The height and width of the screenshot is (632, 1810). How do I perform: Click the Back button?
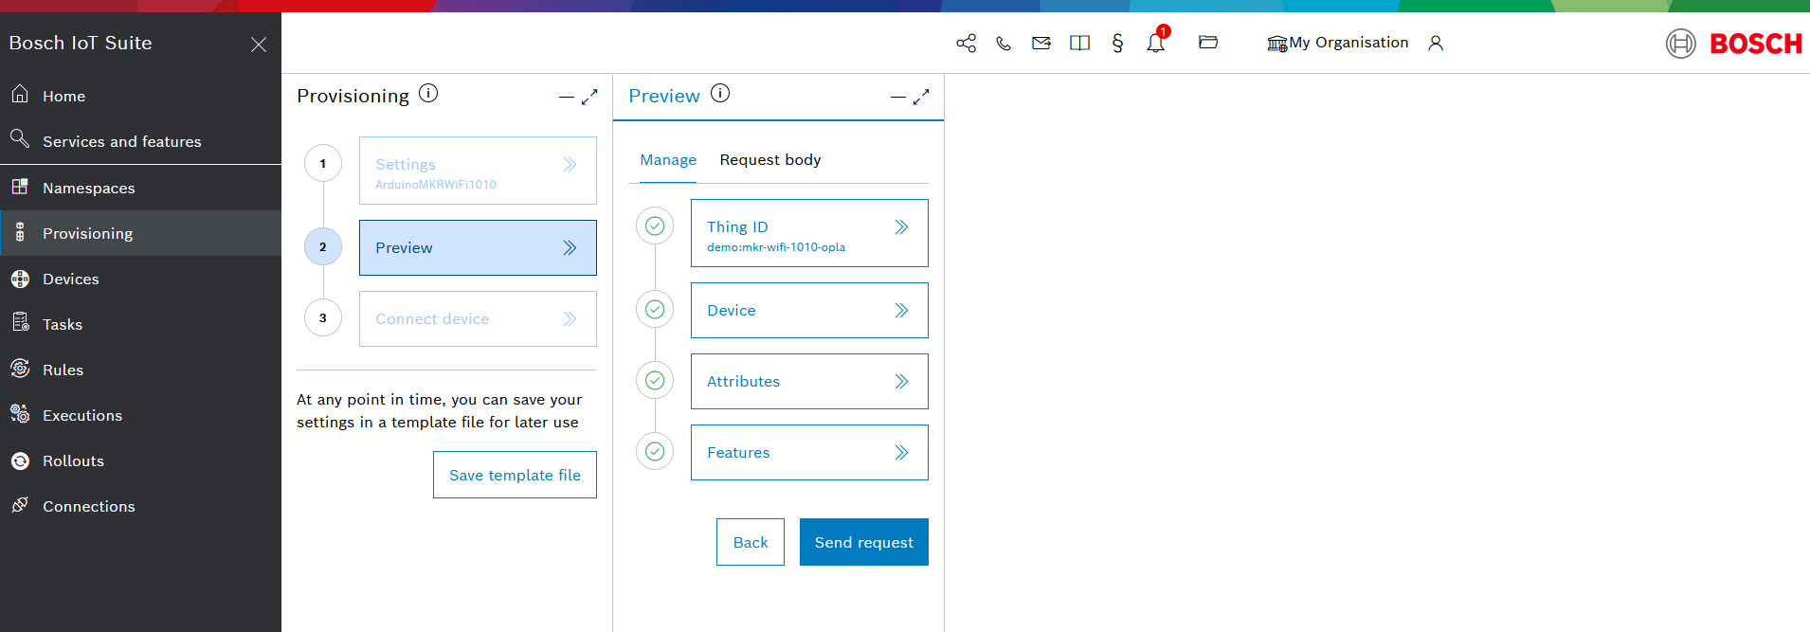click(x=751, y=542)
